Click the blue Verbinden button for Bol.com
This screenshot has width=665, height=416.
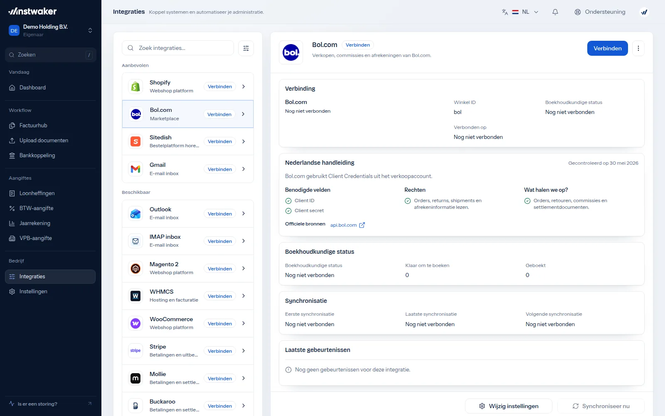tap(608, 48)
